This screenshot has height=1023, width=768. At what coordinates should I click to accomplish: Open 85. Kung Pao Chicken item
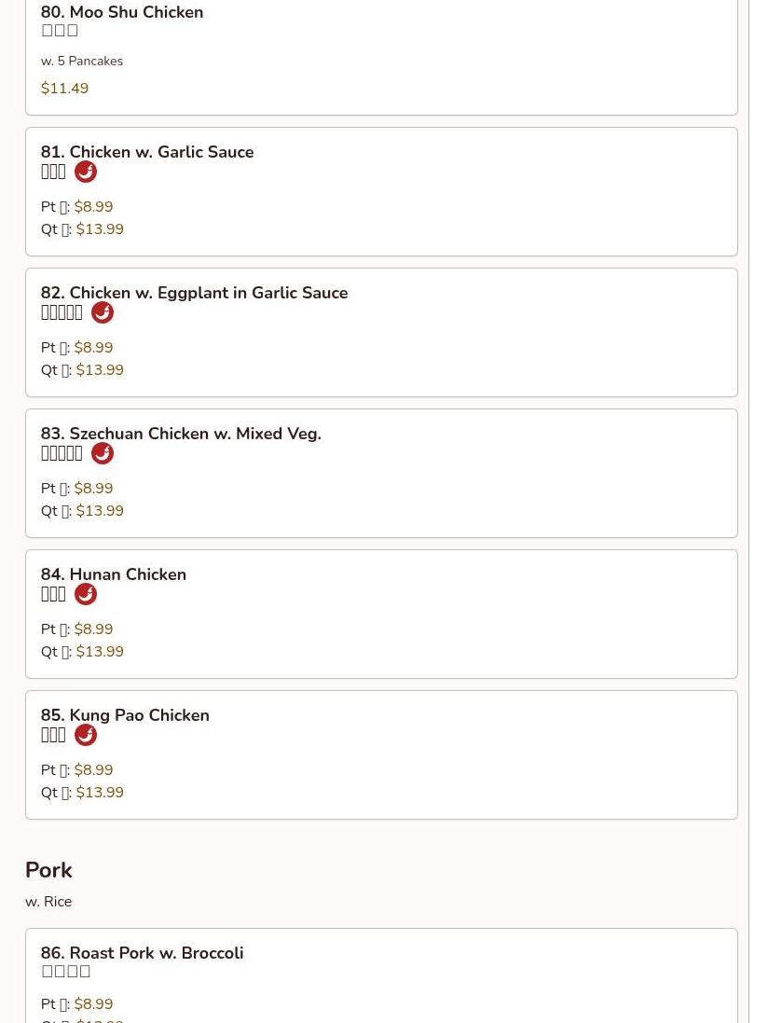click(125, 715)
